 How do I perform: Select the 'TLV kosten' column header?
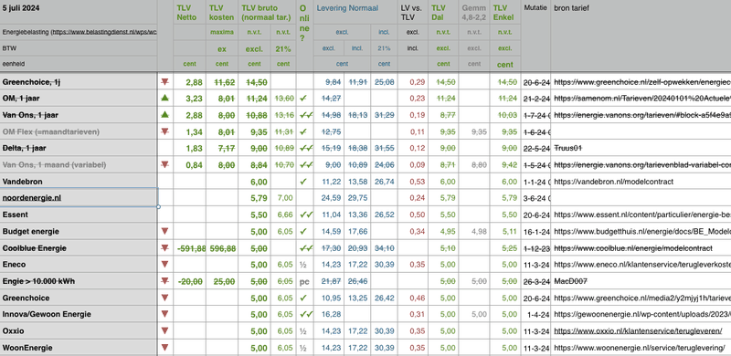(221, 13)
